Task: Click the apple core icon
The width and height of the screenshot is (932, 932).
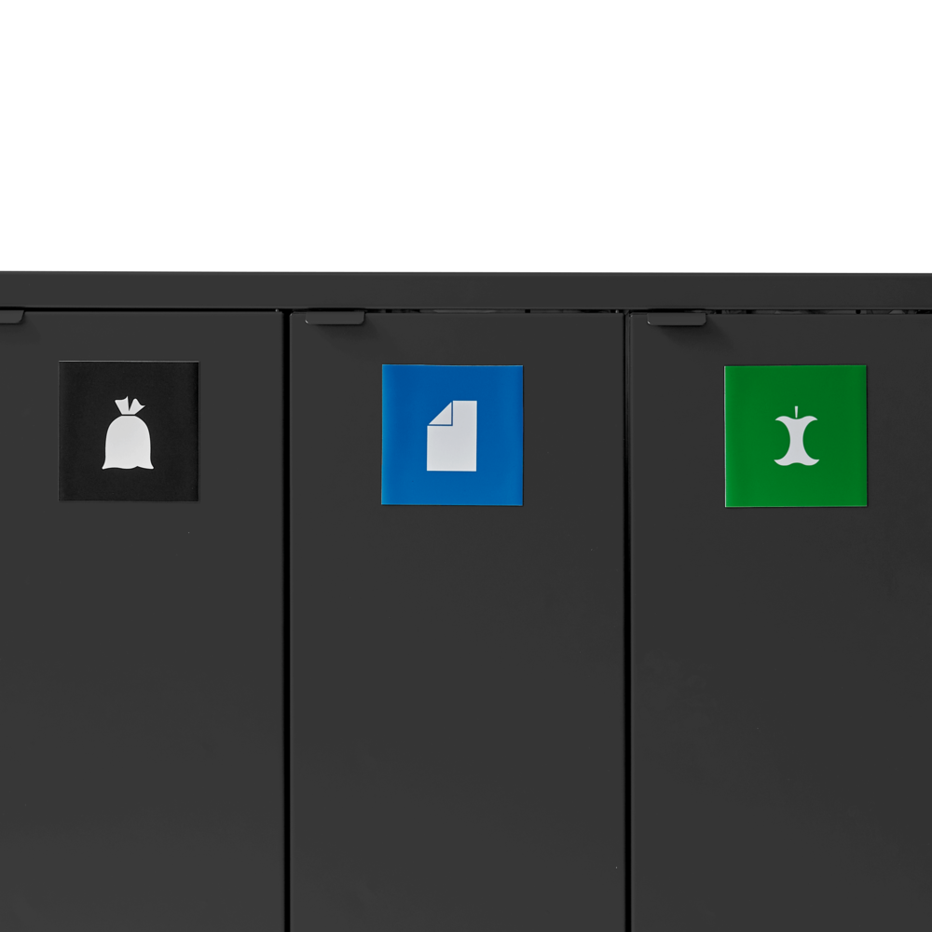Action: click(x=797, y=436)
